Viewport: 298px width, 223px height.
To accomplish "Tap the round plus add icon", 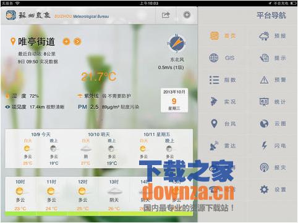I will point(187,15).
